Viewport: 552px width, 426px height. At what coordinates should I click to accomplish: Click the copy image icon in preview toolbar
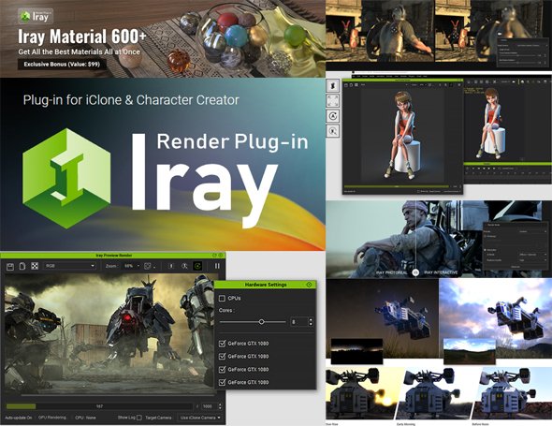coord(22,266)
